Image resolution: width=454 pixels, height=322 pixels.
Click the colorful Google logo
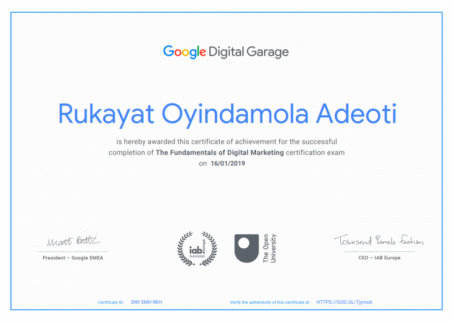pyautogui.click(x=184, y=52)
